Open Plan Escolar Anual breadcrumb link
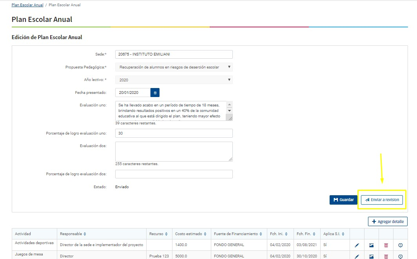This screenshot has height=259, width=417. [27, 5]
